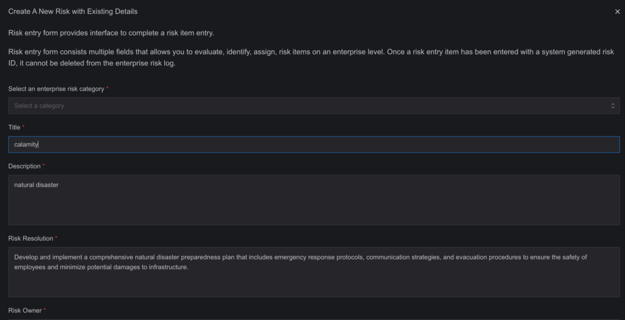Image resolution: width=625 pixels, height=320 pixels.
Task: Place cursor on the word calamity
Action: [26, 145]
